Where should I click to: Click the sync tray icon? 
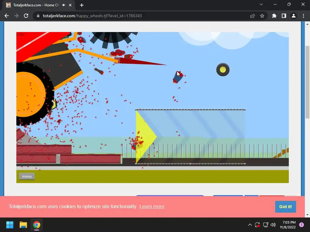pyautogui.click(x=257, y=225)
